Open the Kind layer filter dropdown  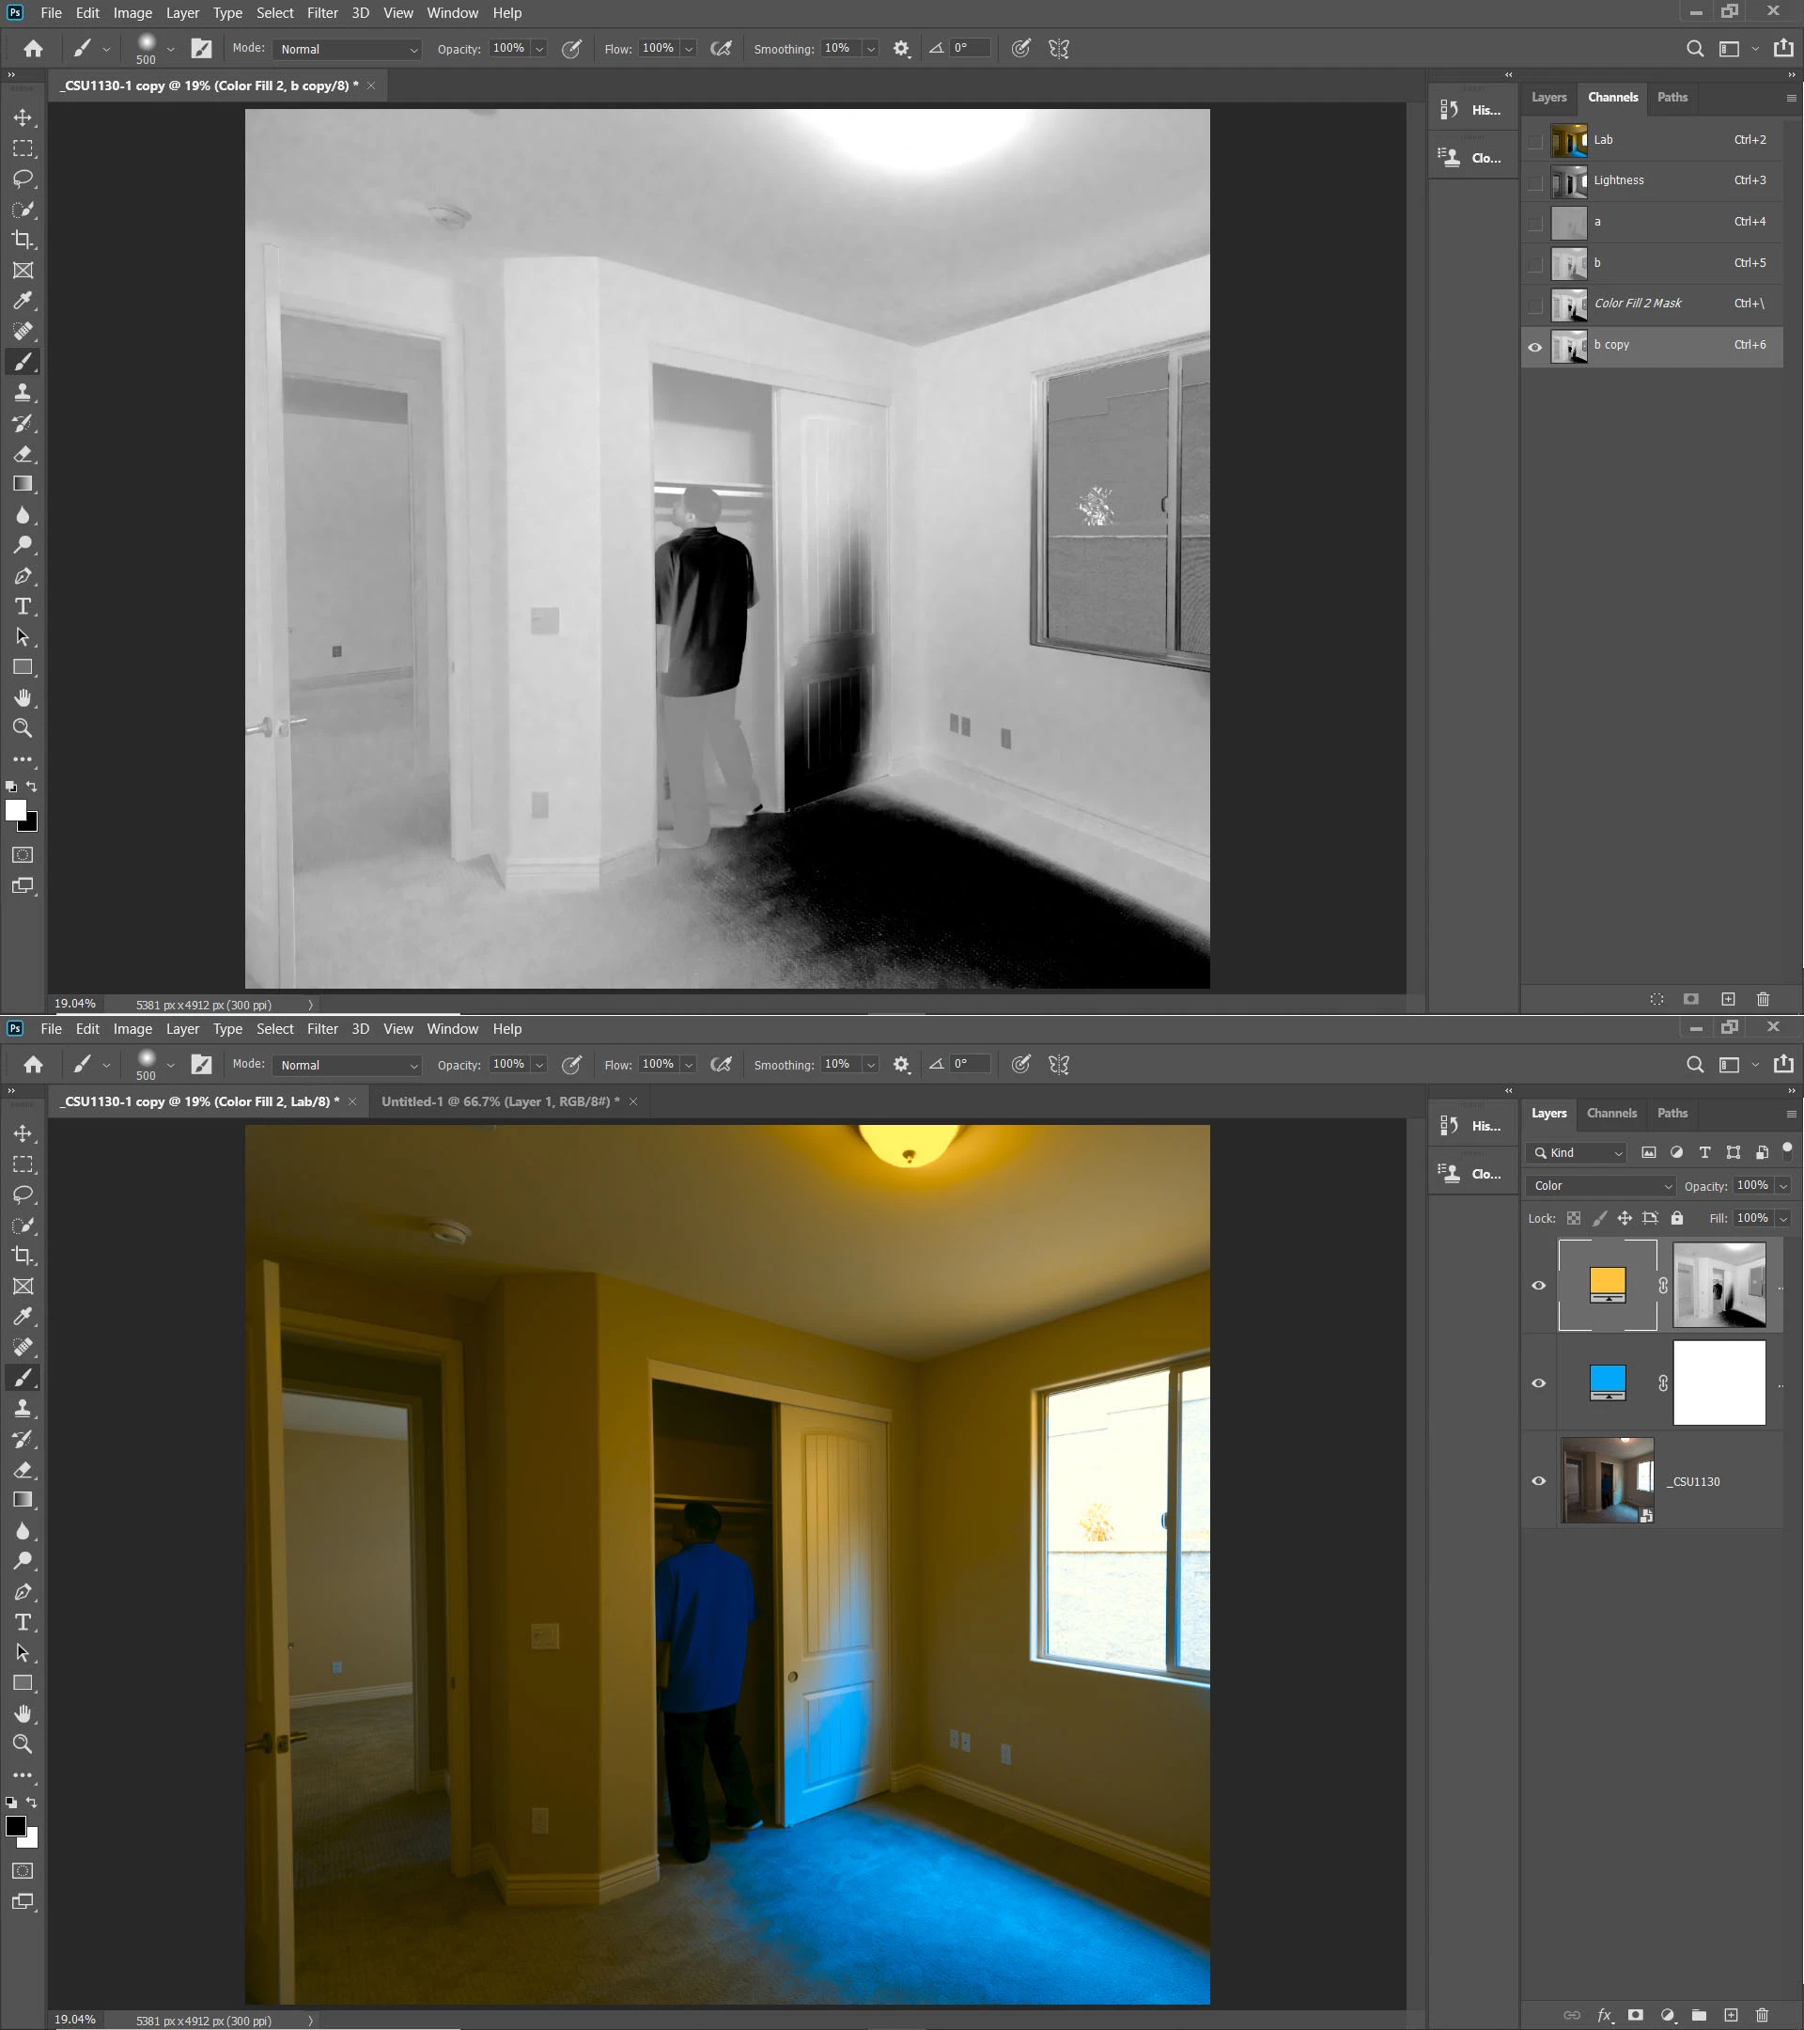coord(1577,1152)
